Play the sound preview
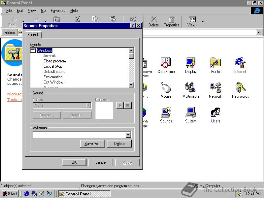Screen dimensions: 264x198 click(x=120, y=105)
